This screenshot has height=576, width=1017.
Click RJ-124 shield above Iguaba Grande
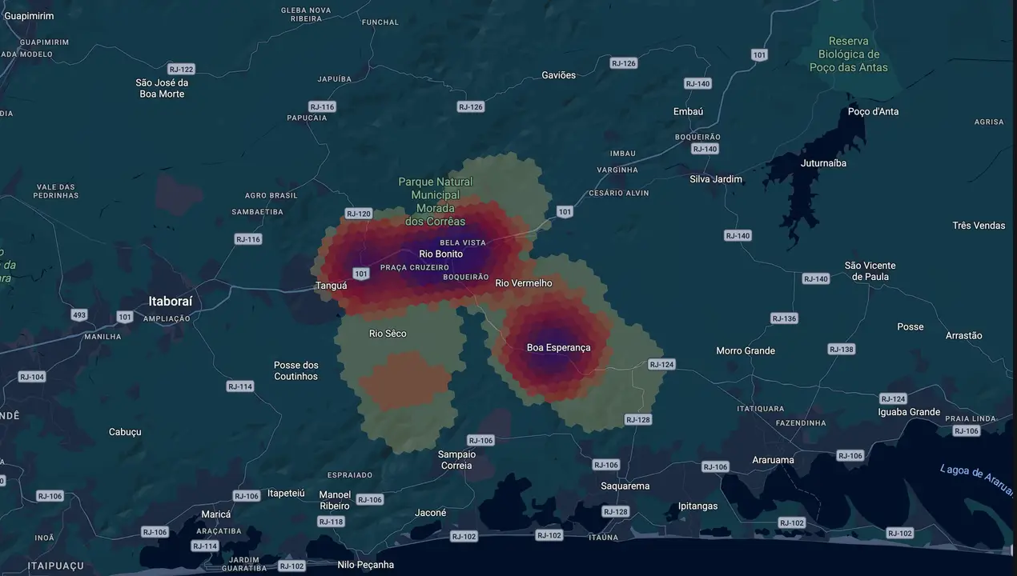(893, 399)
